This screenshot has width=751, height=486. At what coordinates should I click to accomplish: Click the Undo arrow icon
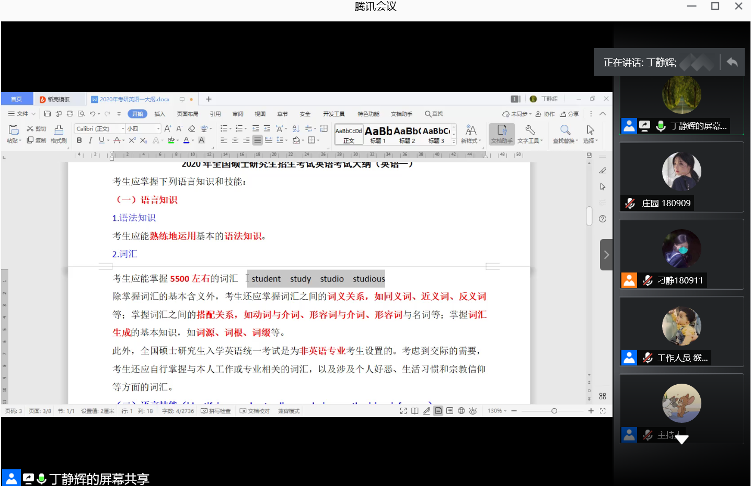pyautogui.click(x=93, y=114)
